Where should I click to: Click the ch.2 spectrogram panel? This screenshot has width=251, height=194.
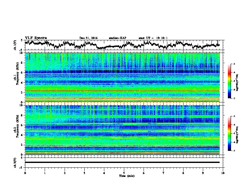pyautogui.click(x=122, y=130)
